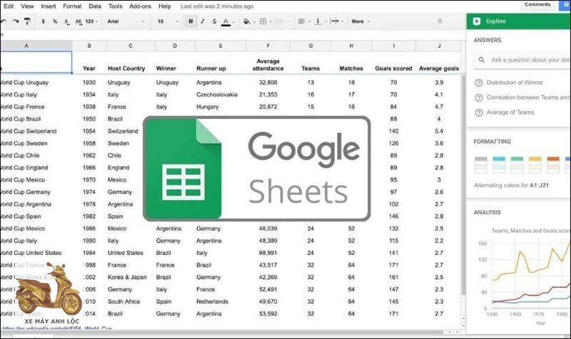Expand the More toolbar dropdown
The width and height of the screenshot is (571, 339).
click(x=360, y=21)
